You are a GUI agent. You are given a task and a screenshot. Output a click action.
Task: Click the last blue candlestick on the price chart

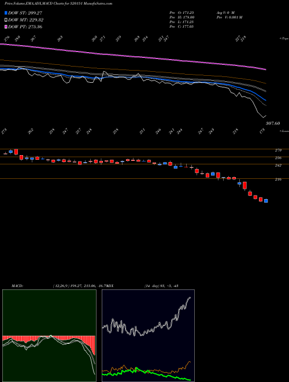[266, 201]
